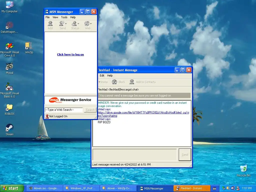Open the File menu in MSN Messenger
256x192 pixels.
point(47,17)
